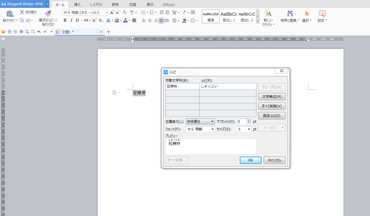Switch to the 挿入 ribbon tab
Image resolution: width=370 pixels, height=216 pixels.
[x=77, y=5]
